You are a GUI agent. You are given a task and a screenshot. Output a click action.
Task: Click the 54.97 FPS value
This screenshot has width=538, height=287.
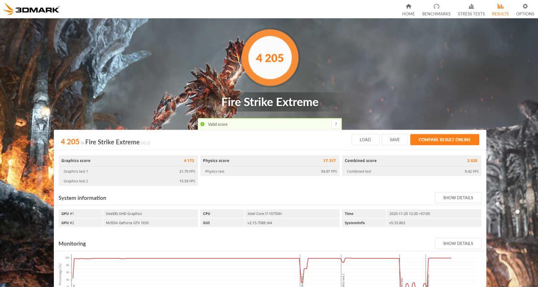point(329,171)
